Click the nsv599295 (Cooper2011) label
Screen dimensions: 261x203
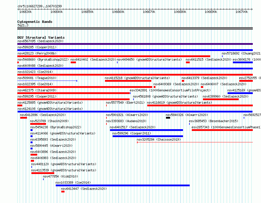37,96
